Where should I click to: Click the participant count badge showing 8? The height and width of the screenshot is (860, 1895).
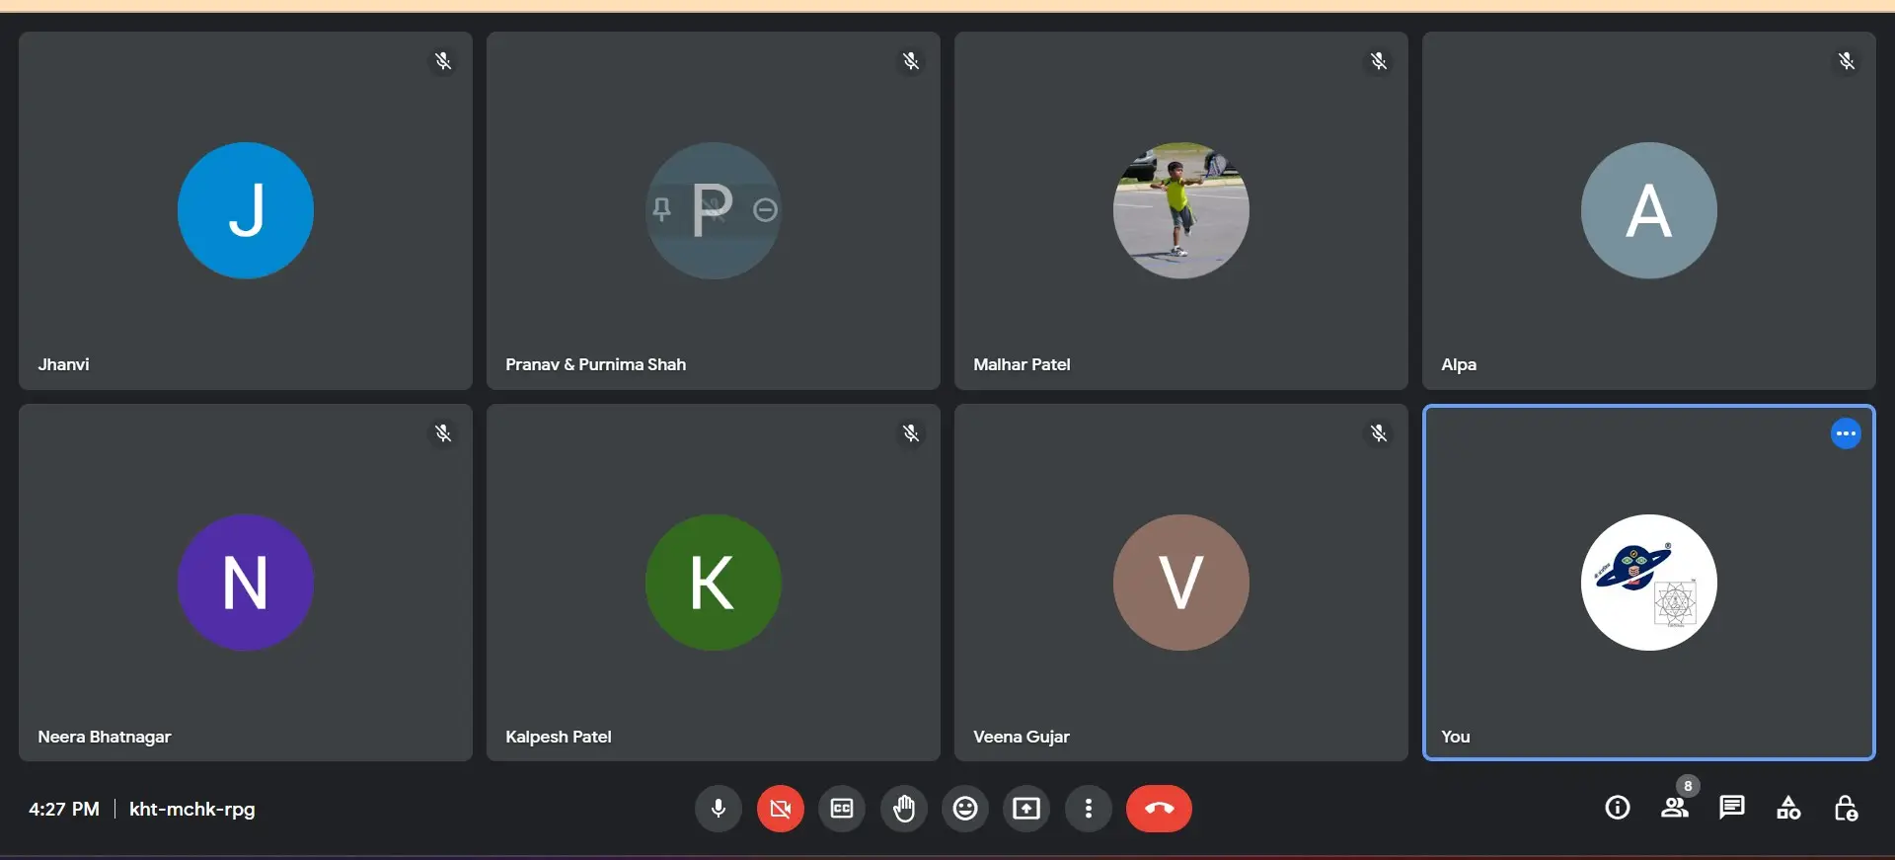click(x=1688, y=786)
